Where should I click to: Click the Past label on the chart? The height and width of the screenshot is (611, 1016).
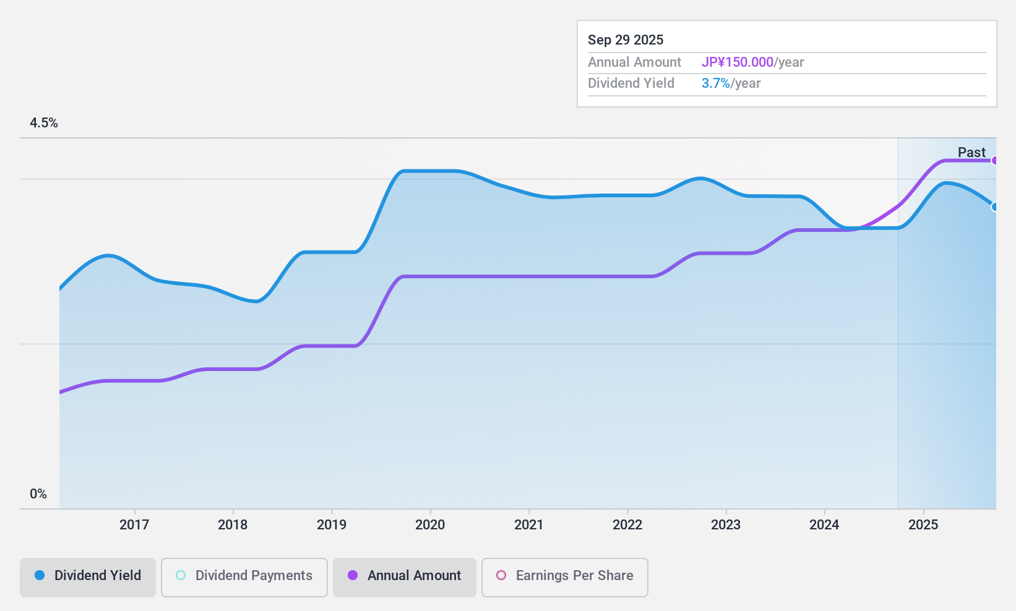tap(971, 152)
